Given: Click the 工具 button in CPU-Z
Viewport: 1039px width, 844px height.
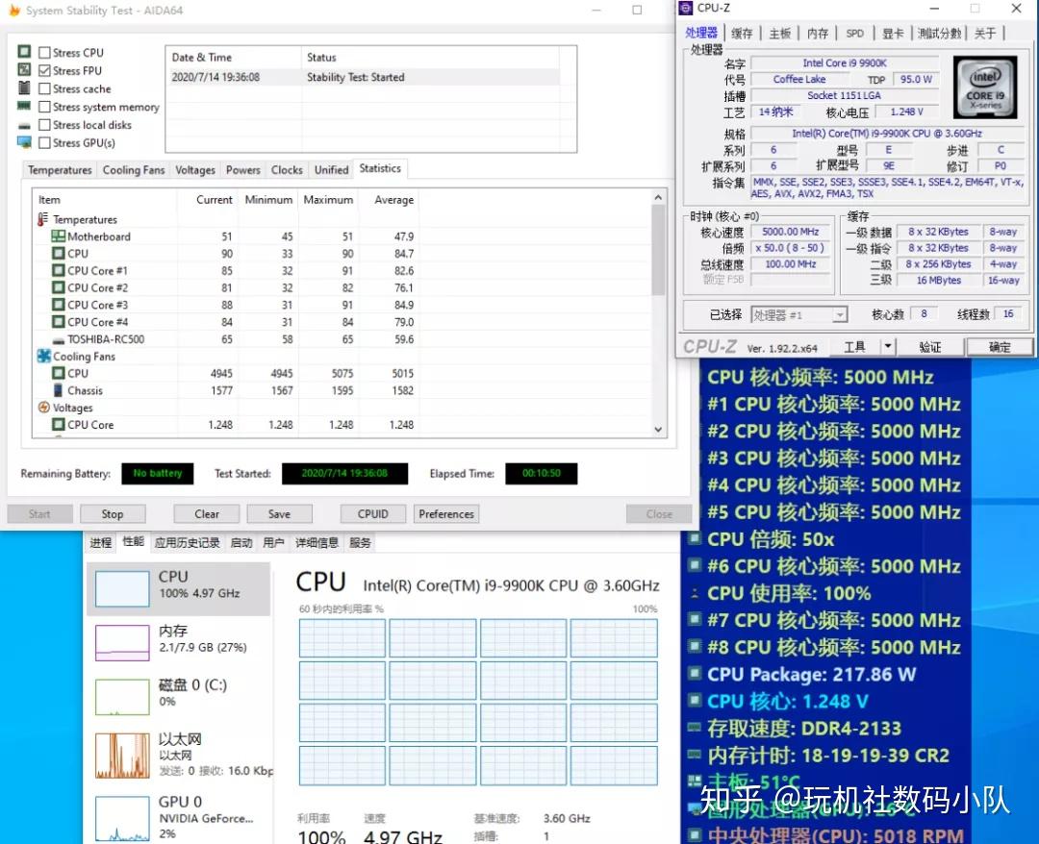Looking at the screenshot, I should coord(855,347).
